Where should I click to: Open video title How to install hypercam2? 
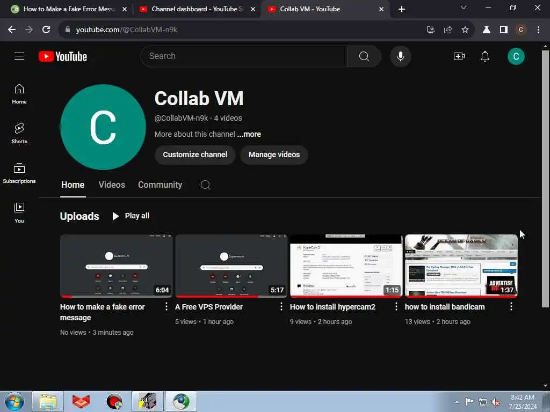[x=332, y=307]
